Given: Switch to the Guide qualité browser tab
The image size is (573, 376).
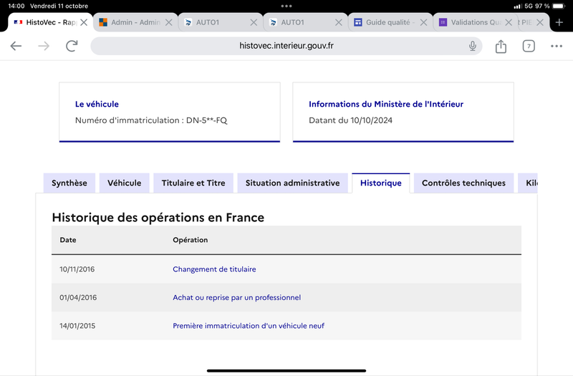Looking at the screenshot, I should click(x=390, y=23).
